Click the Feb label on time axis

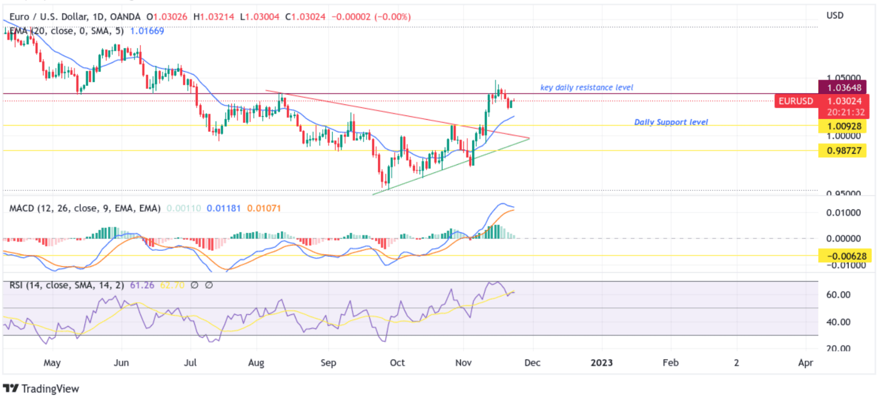tap(670, 362)
